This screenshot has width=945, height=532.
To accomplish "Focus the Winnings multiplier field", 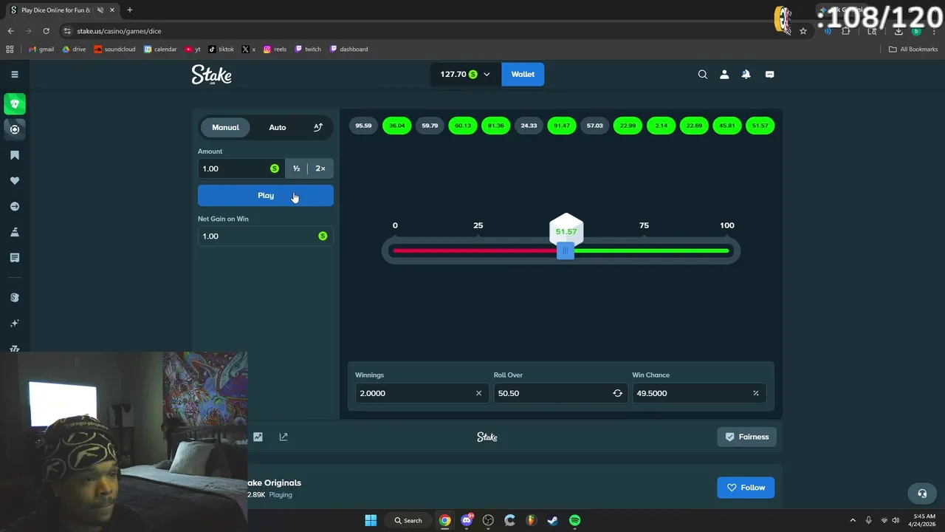I will (421, 393).
